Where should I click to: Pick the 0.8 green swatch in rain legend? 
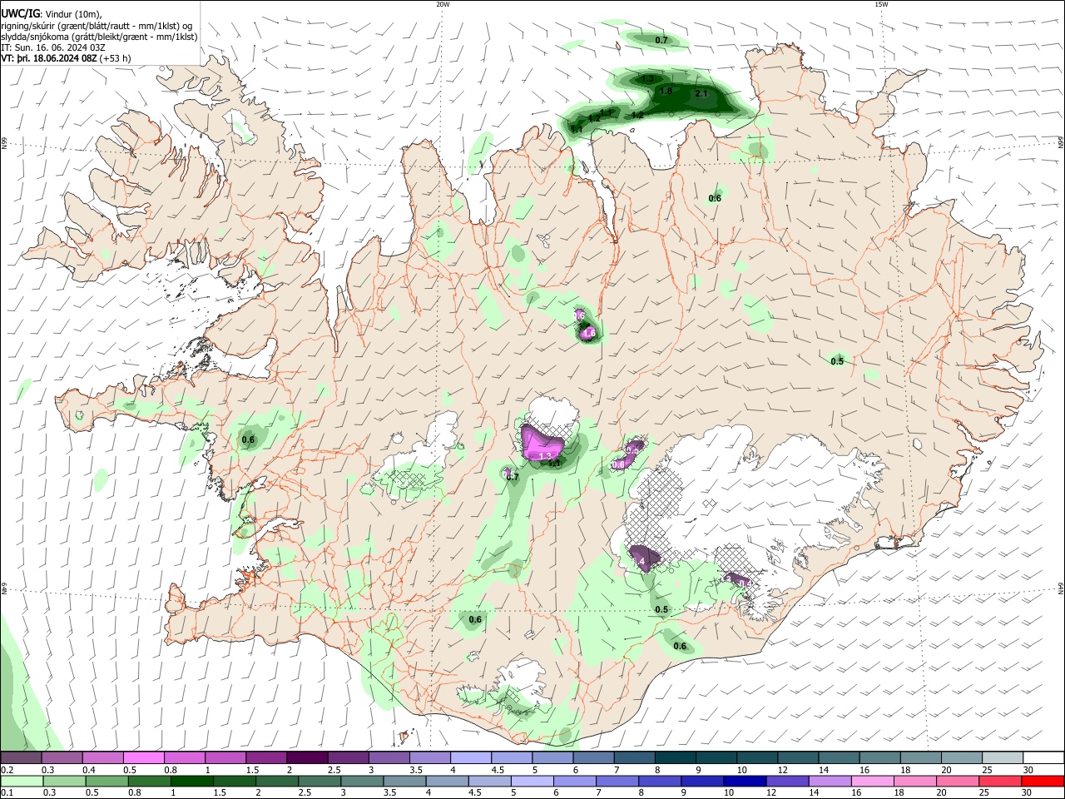[149, 782]
